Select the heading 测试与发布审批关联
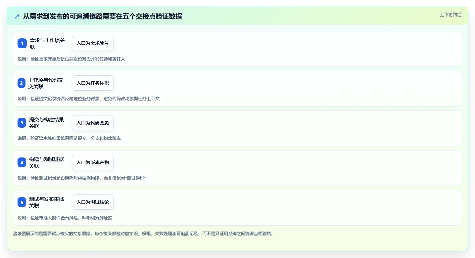 [x=46, y=202]
